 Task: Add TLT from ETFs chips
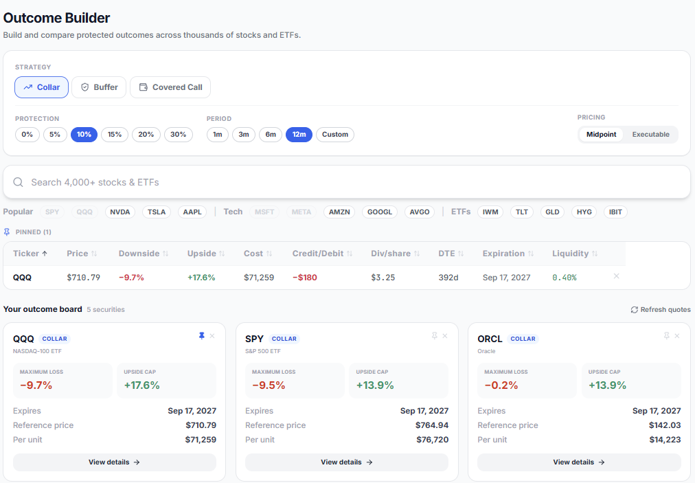(x=522, y=212)
